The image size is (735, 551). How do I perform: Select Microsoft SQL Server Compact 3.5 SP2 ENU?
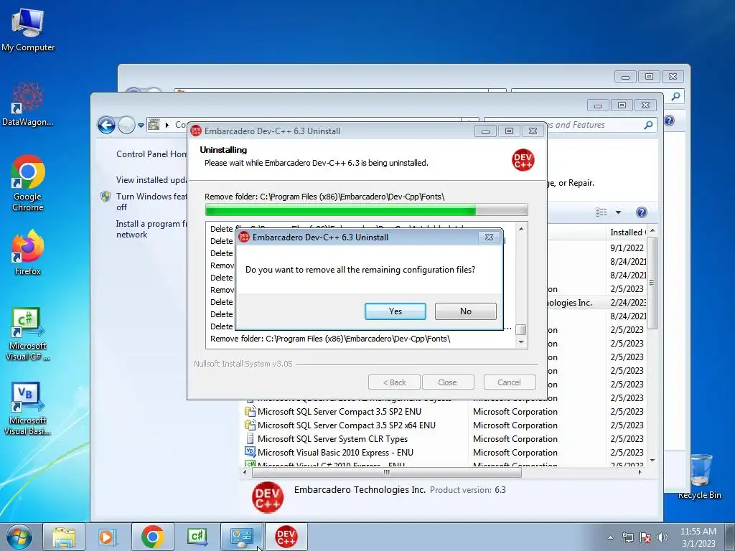click(340, 411)
